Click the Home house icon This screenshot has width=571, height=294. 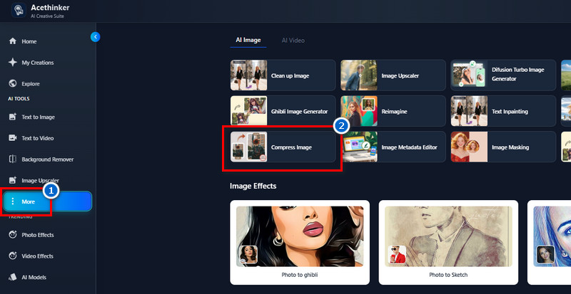[x=13, y=41]
